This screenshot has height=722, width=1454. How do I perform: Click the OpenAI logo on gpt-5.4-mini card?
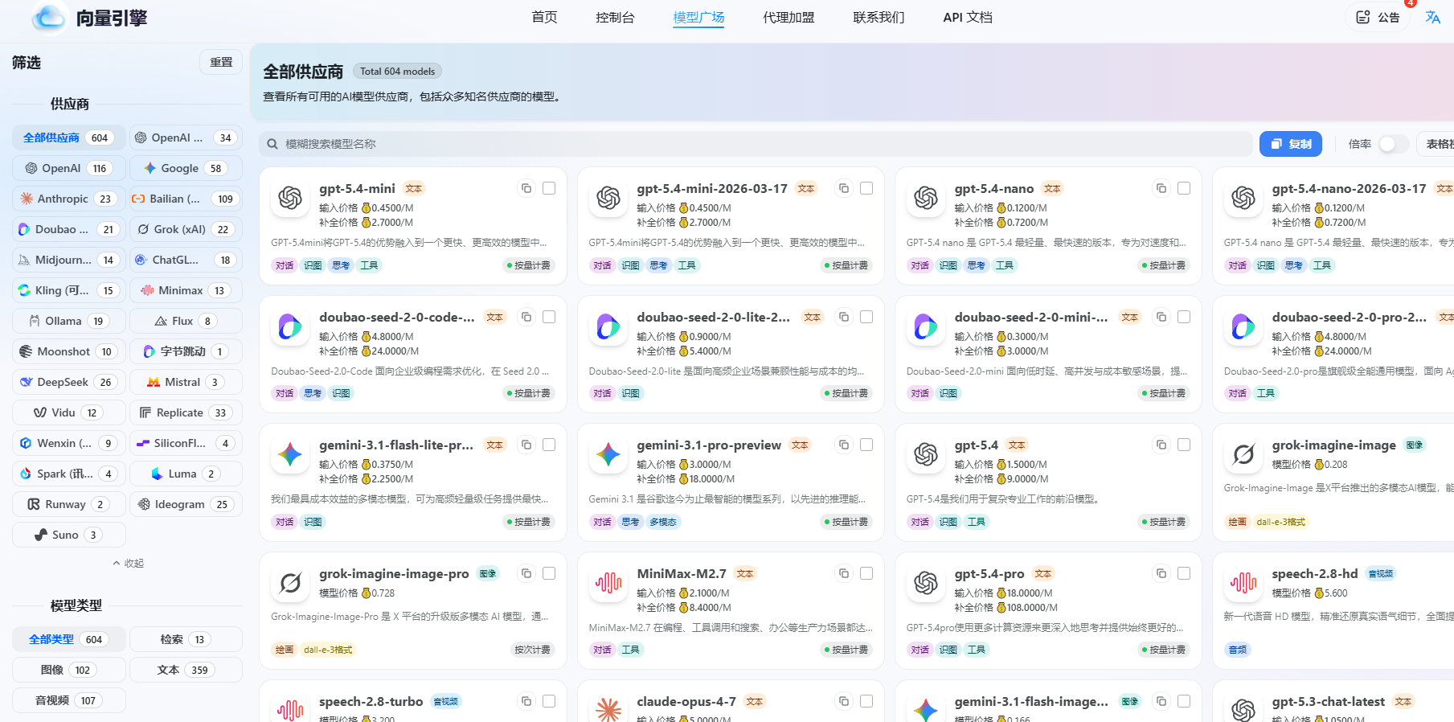290,198
